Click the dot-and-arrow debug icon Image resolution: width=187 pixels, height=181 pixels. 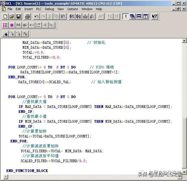32,25
